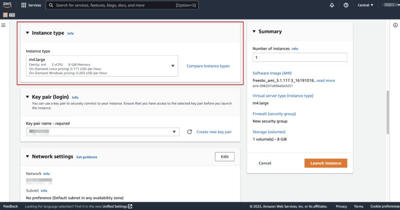The width and height of the screenshot is (400, 210).
Task: Click the EC2 service shortcut icon
Action: point(5,15)
